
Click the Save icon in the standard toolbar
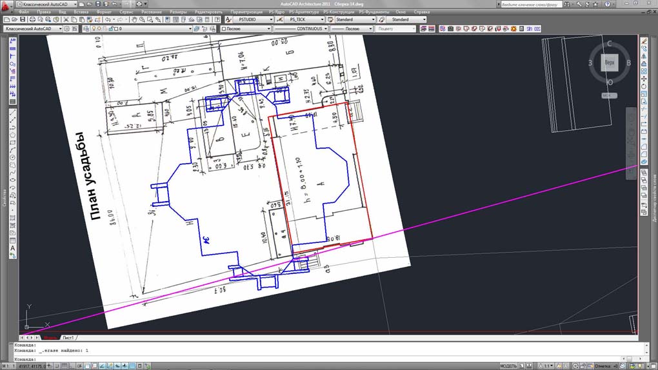[23, 20]
